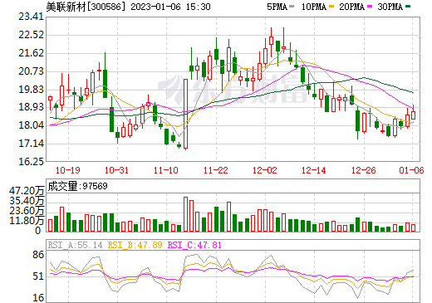Click the RSI_C:47.81 indicator label
The width and height of the screenshot is (432, 303).
[194, 245]
